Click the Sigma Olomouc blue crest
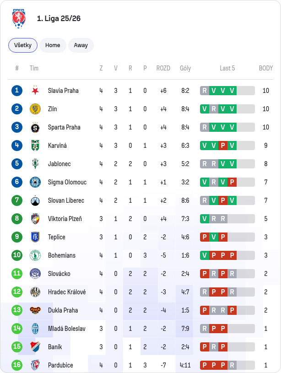 point(35,182)
